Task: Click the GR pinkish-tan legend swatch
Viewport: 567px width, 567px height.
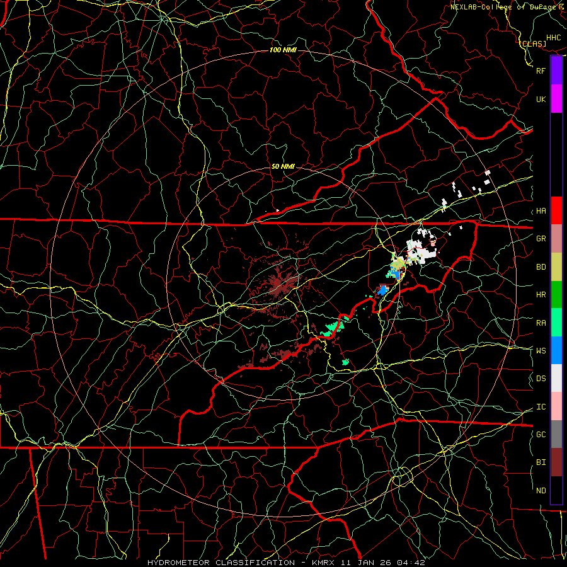Action: [556, 239]
